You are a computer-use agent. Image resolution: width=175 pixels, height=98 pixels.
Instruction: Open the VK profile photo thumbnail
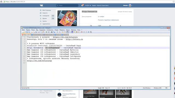click(67, 18)
